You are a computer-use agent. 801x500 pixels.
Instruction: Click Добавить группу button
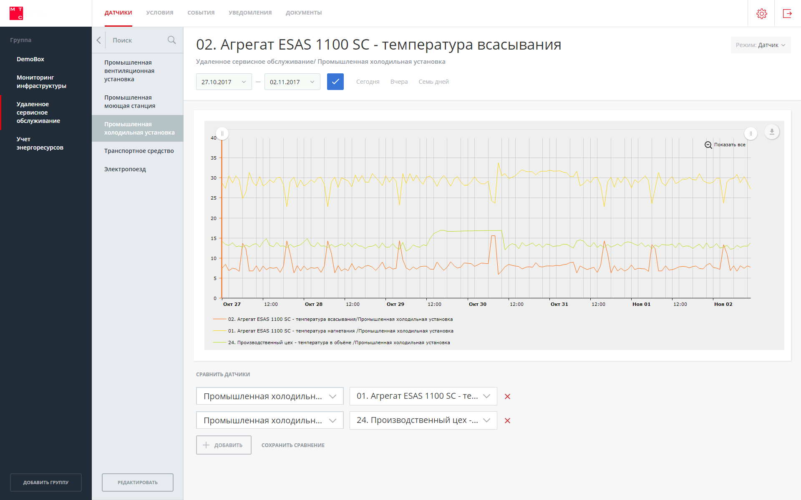pyautogui.click(x=46, y=482)
